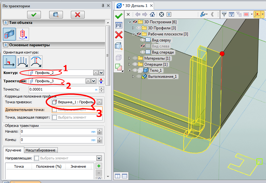Click the reverse trajectory direction arrows icon

pos(101,81)
